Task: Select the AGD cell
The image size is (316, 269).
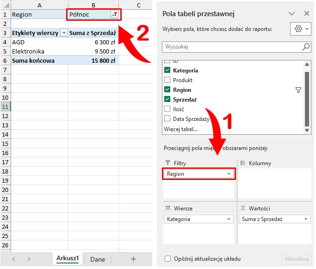Action: (39, 42)
